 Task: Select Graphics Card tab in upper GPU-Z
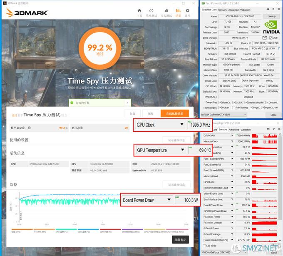click(x=209, y=10)
